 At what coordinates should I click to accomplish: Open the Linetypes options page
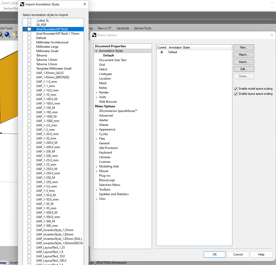click(x=106, y=74)
